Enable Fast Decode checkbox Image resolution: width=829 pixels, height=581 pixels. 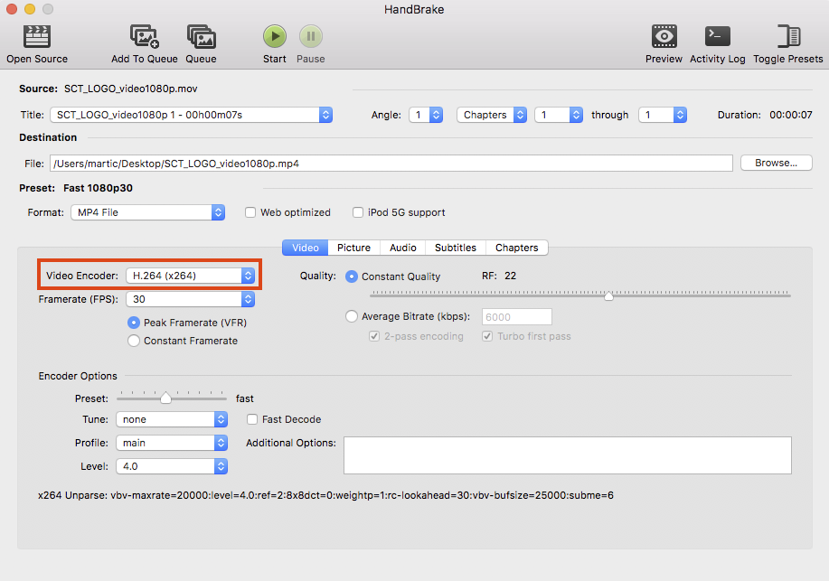252,419
